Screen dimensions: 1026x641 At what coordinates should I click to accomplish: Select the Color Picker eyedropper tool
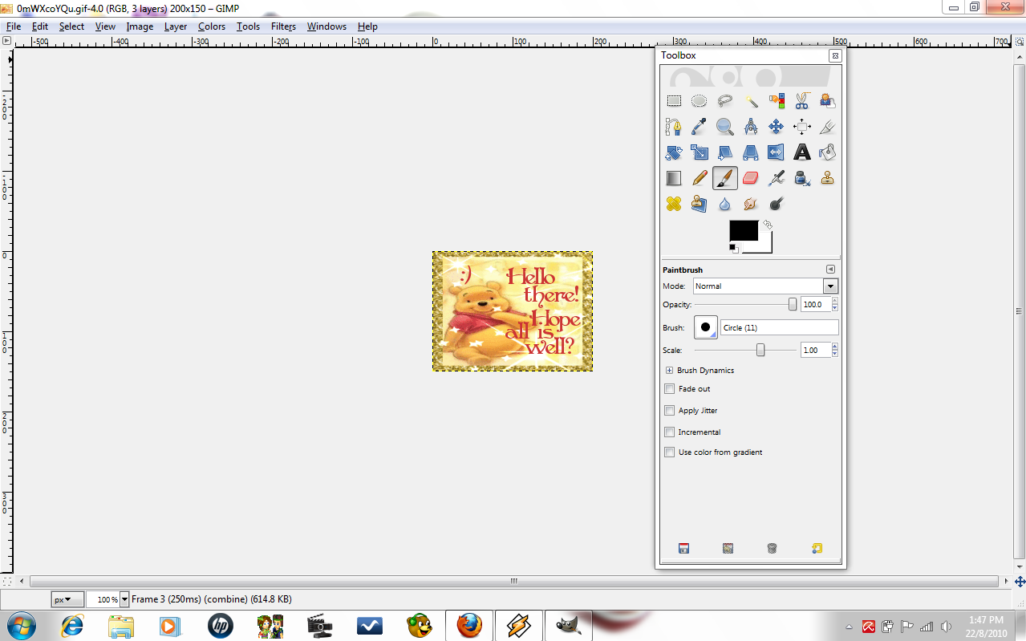tap(700, 127)
